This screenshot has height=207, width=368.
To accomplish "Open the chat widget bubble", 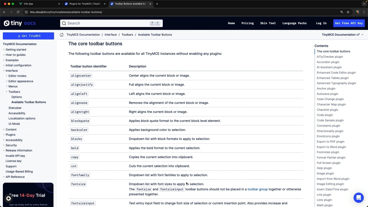I will tap(359, 198).
